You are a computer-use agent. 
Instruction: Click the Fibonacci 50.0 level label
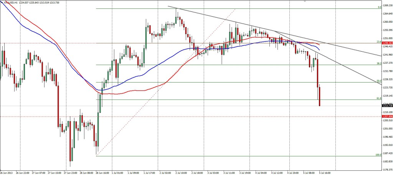click(378, 81)
